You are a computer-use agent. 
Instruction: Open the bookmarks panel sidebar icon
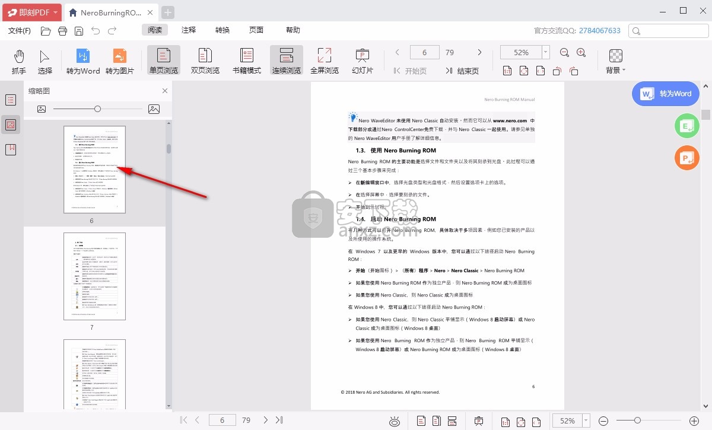(x=11, y=149)
